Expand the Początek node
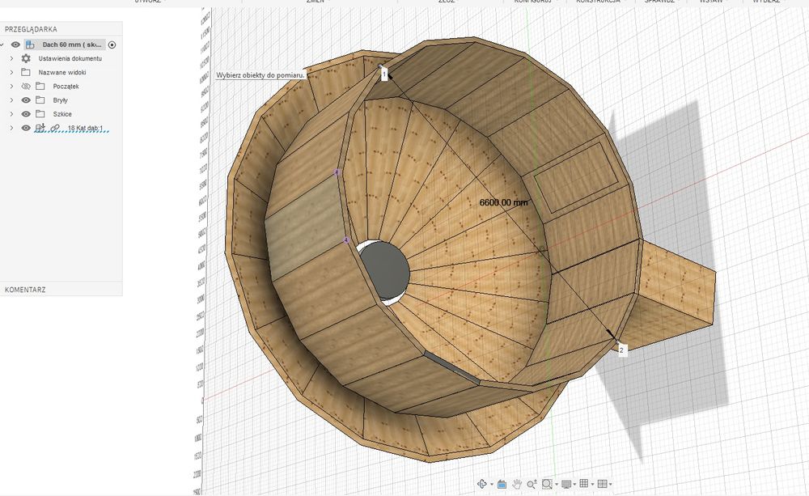Viewport: 809px width, 496px height. coord(11,87)
